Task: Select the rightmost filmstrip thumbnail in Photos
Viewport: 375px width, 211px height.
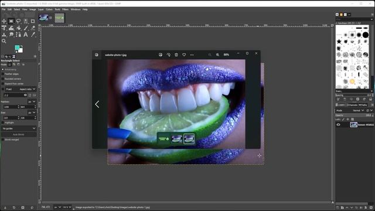Action: pyautogui.click(x=189, y=139)
